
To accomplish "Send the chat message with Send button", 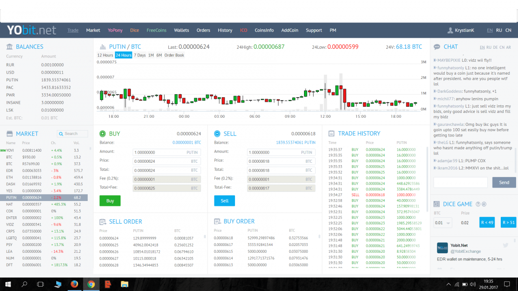I will (x=504, y=182).
